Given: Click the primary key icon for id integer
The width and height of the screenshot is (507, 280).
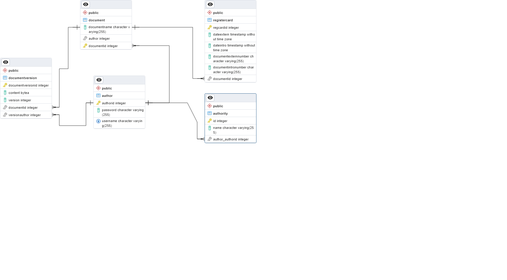Looking at the screenshot, I should (210, 121).
